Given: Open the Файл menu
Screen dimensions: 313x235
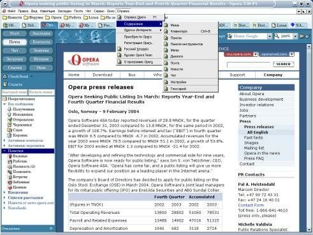Looking at the screenshot, I should coord(11,11).
